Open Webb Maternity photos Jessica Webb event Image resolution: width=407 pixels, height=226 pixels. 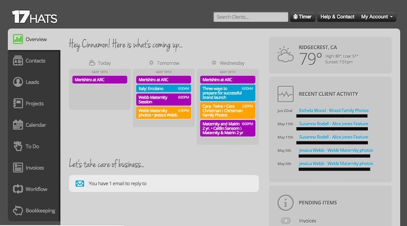click(x=164, y=112)
